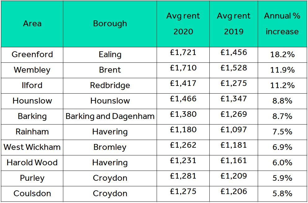Click the Borough column header

(x=110, y=24)
